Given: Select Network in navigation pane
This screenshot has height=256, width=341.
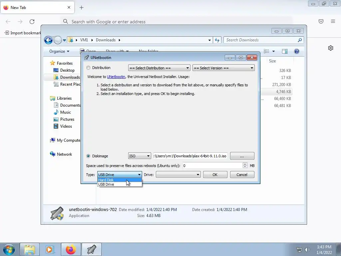Looking at the screenshot, I should tap(64, 154).
